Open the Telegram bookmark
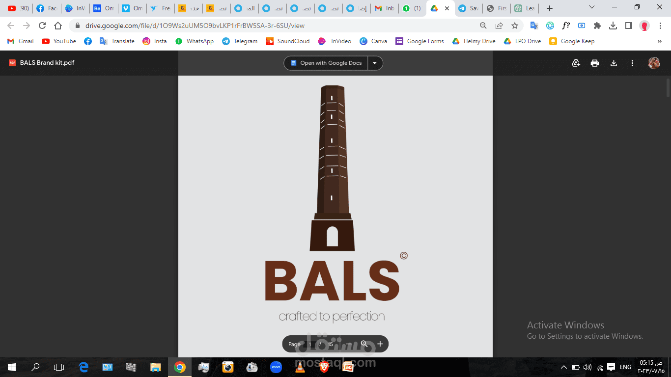The width and height of the screenshot is (671, 377). coord(240,41)
